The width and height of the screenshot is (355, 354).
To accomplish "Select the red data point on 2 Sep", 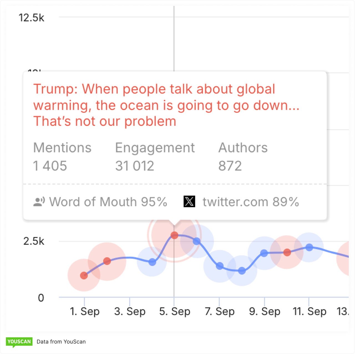I will pos(107,261).
